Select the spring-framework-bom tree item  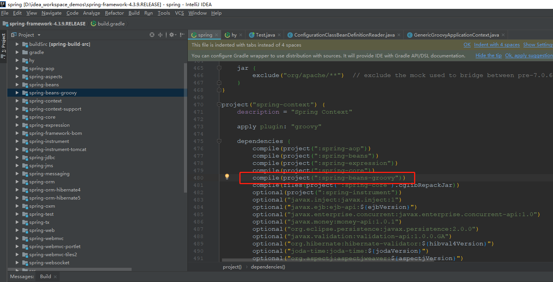(55, 133)
